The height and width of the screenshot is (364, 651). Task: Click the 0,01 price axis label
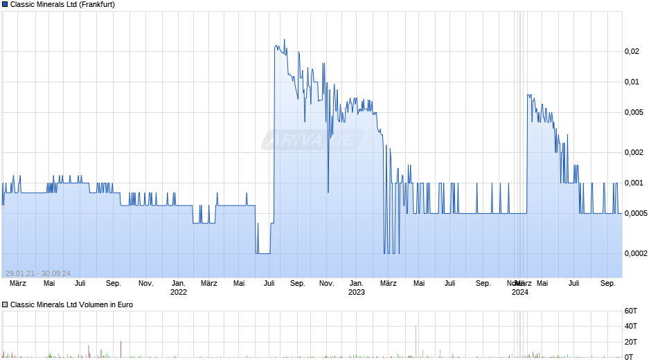coord(632,82)
